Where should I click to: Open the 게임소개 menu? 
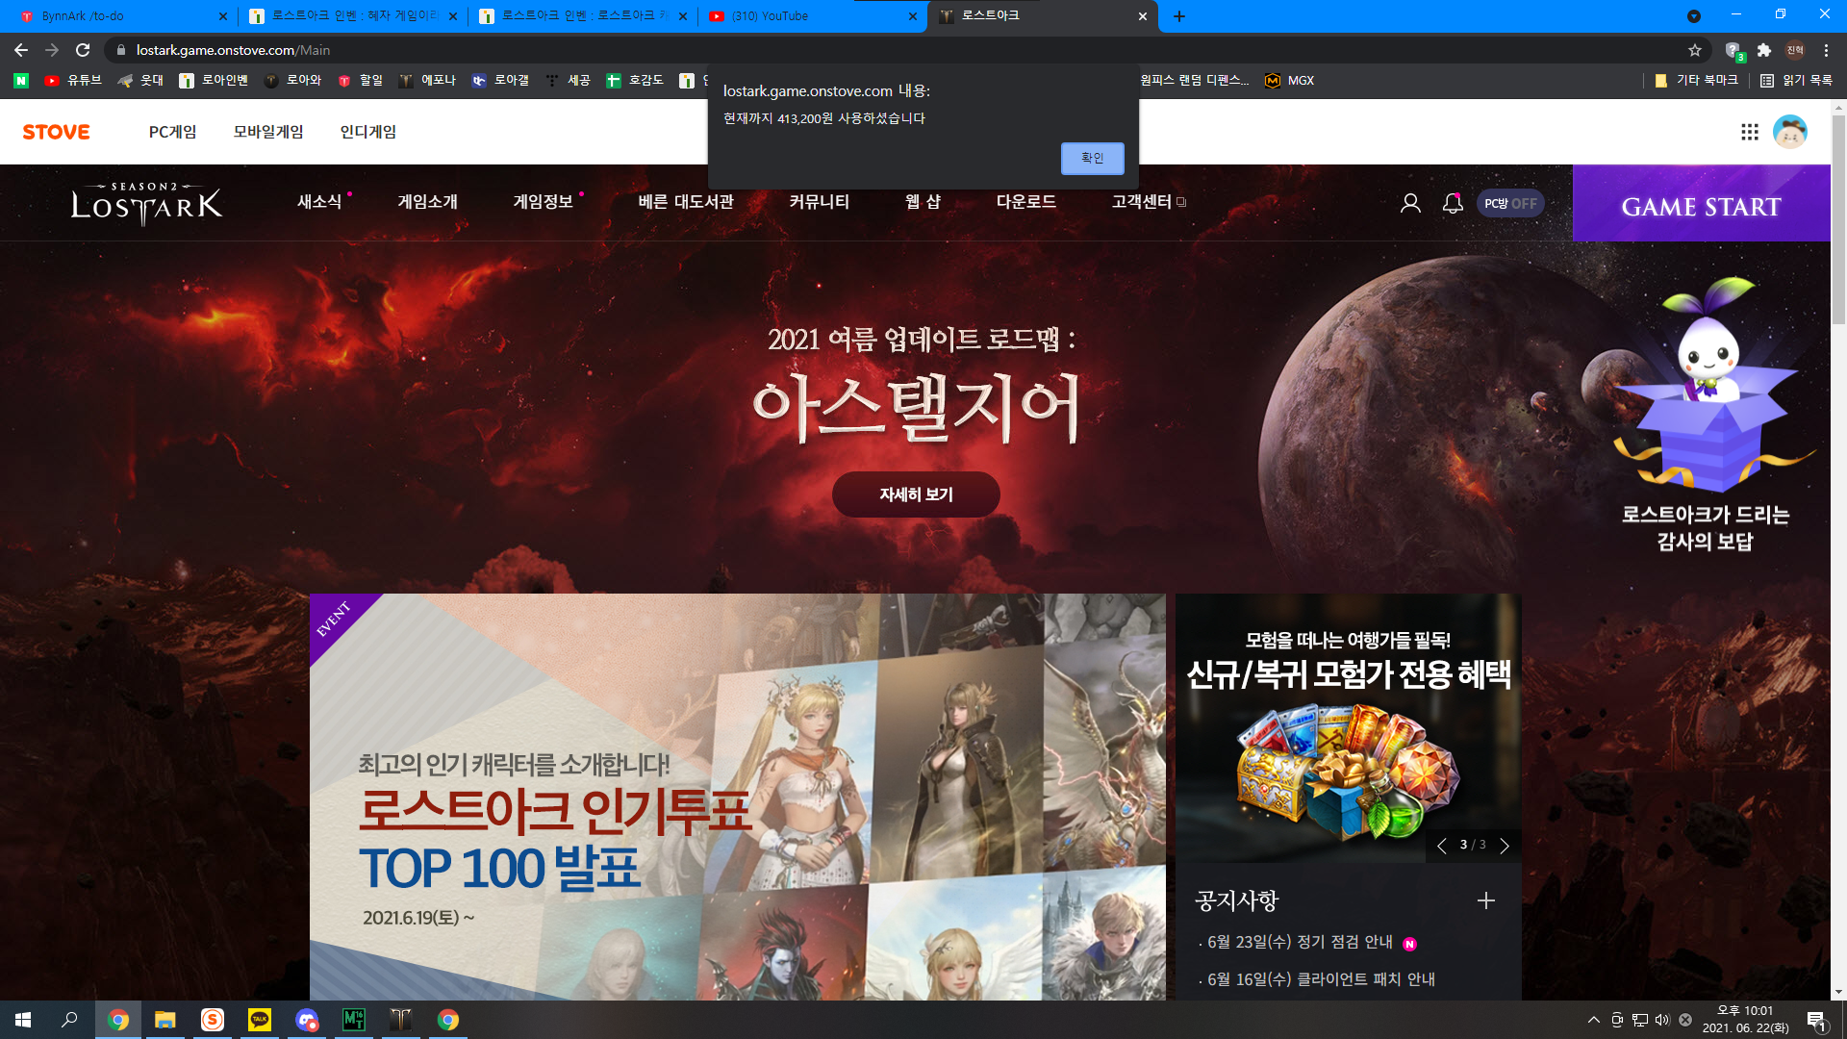427,202
